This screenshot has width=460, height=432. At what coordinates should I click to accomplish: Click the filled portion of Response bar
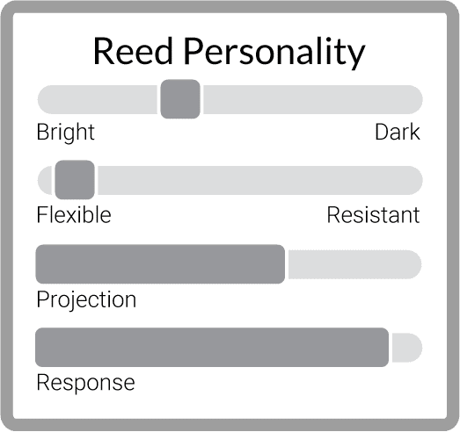click(x=212, y=348)
